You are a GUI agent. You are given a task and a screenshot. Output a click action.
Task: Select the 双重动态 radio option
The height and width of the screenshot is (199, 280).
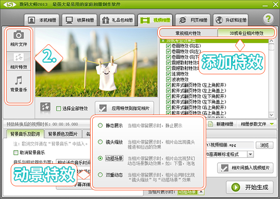(x=100, y=175)
